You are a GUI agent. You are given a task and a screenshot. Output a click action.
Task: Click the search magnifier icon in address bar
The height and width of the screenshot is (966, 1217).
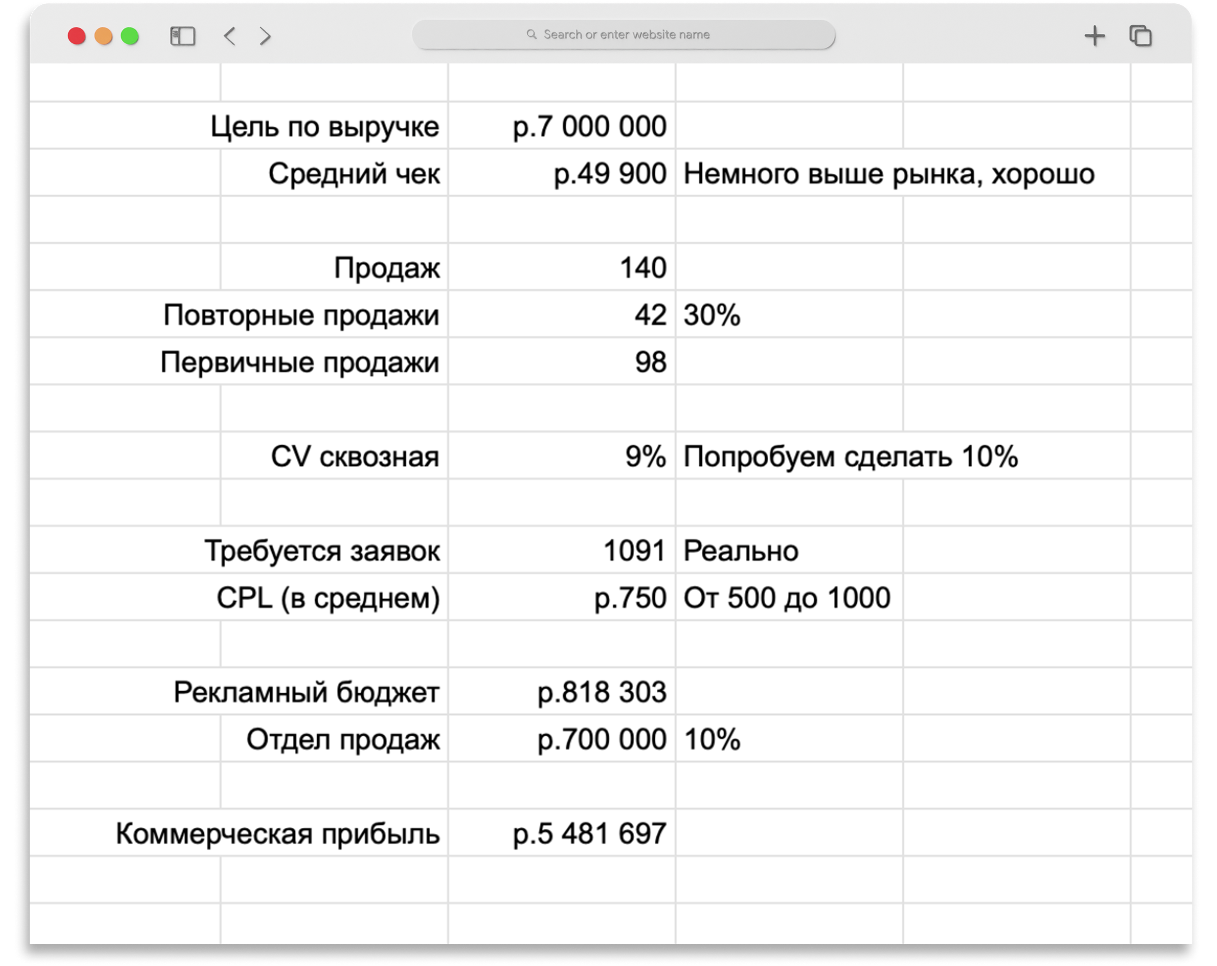(531, 34)
